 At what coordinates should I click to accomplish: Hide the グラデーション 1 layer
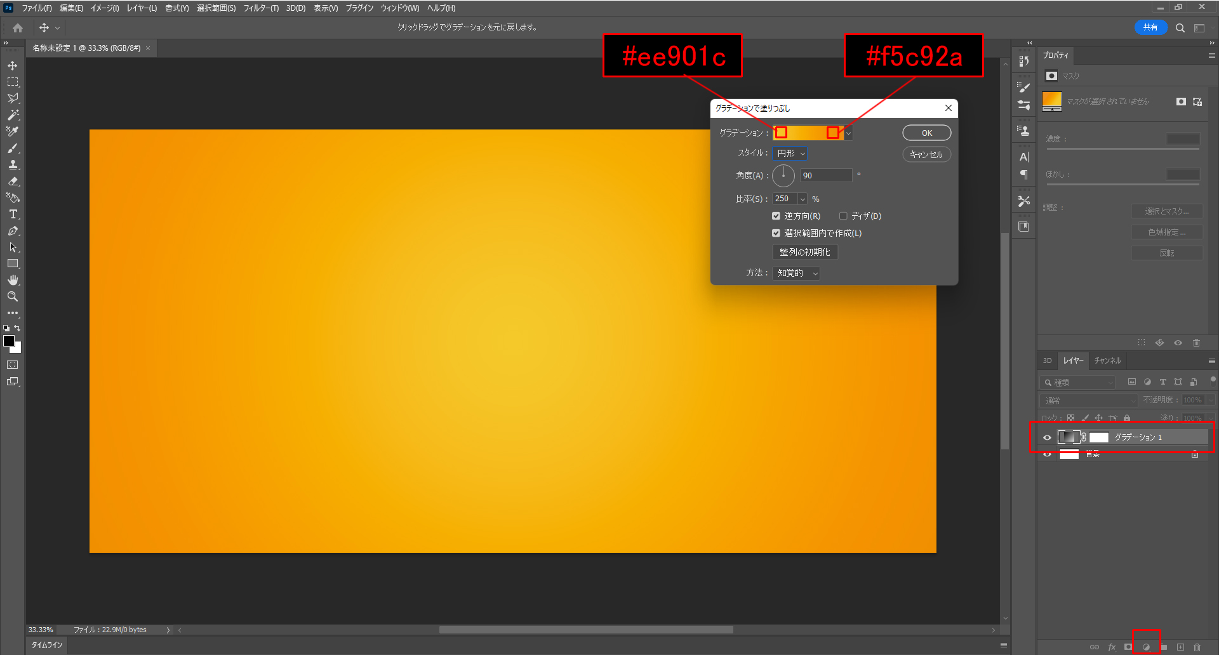click(x=1047, y=437)
